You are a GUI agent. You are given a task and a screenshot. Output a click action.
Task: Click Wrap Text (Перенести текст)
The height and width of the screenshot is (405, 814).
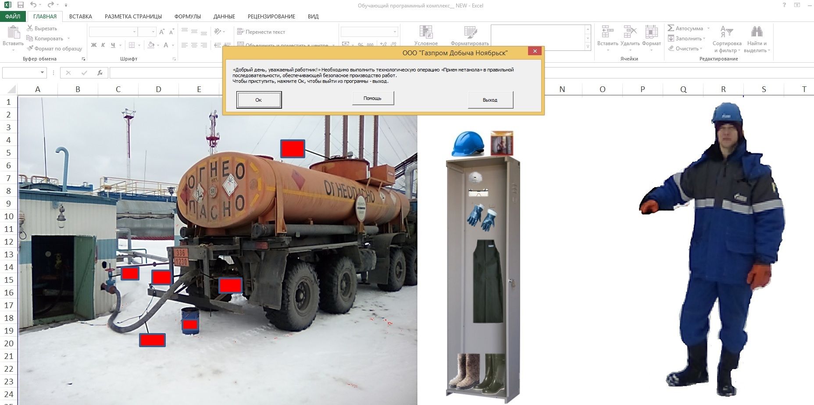coord(261,32)
